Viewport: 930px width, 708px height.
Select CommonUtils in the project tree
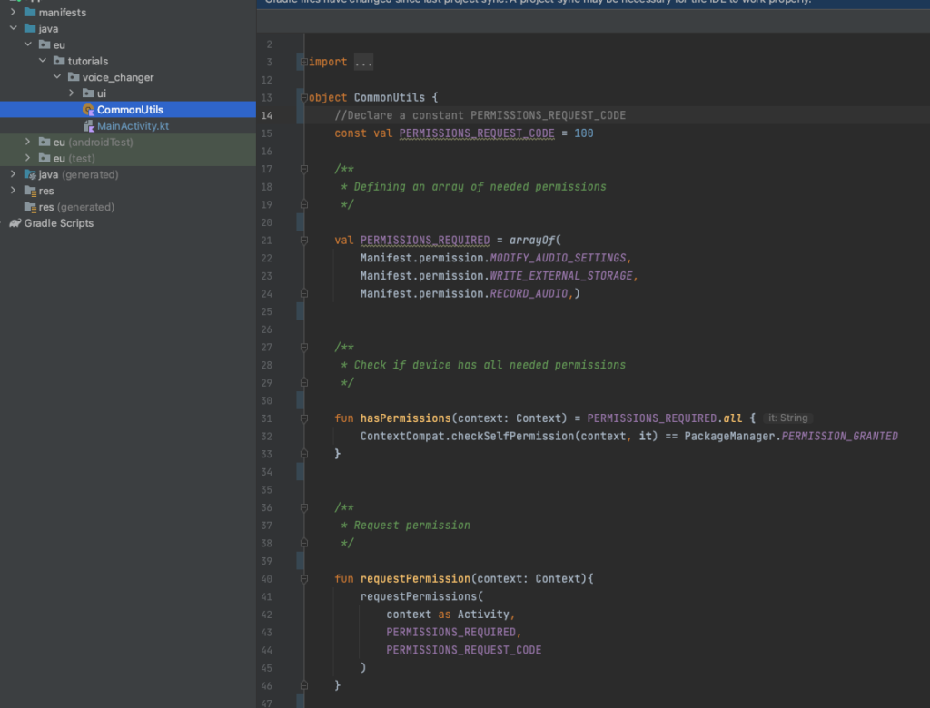pyautogui.click(x=130, y=110)
